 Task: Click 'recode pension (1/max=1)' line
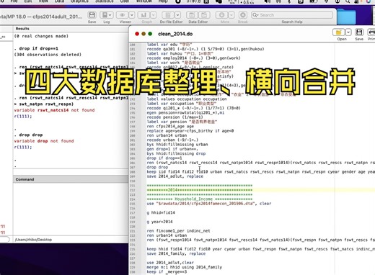click(175, 117)
